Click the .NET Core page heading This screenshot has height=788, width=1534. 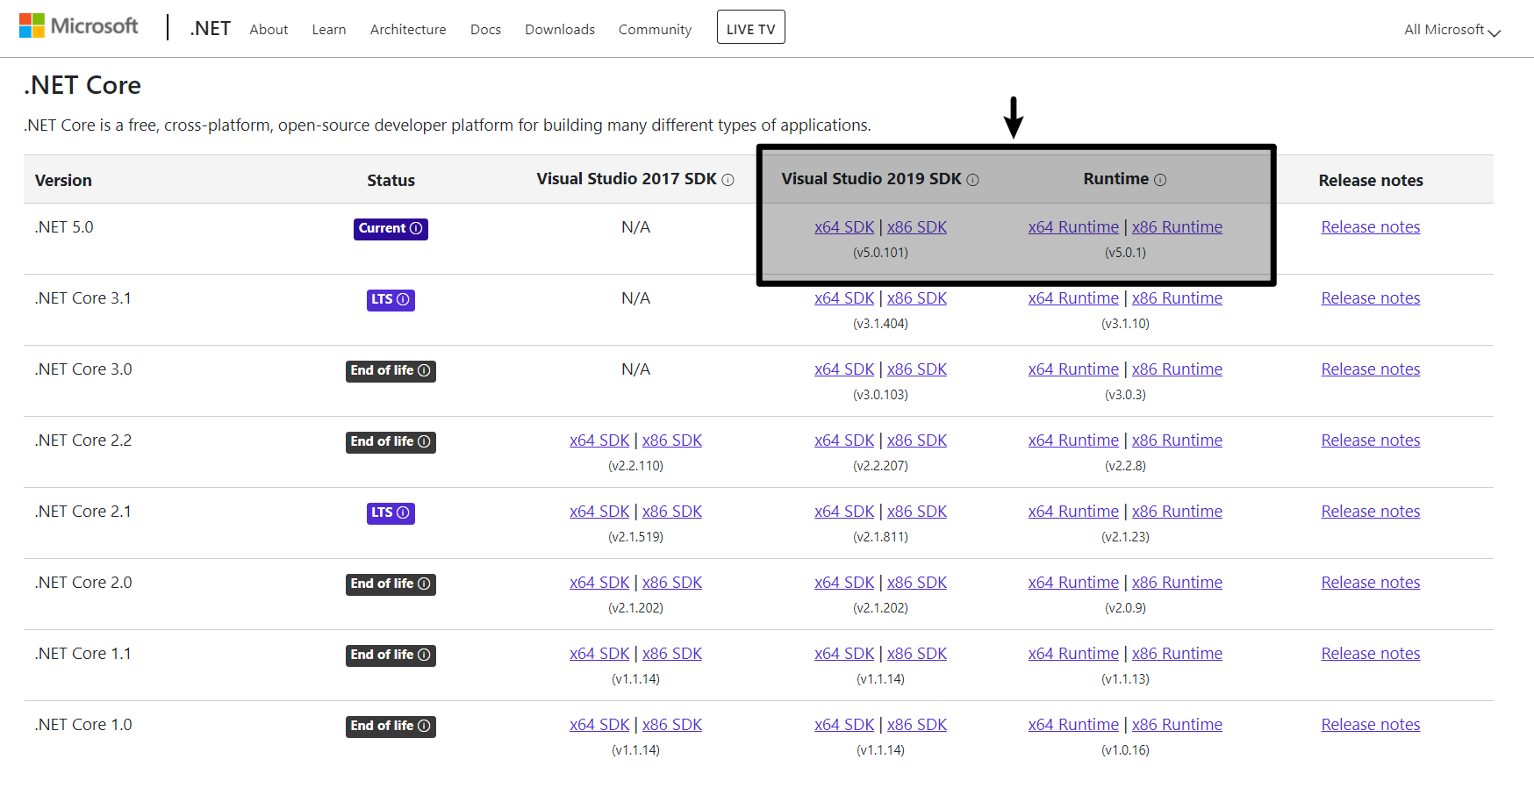point(82,85)
